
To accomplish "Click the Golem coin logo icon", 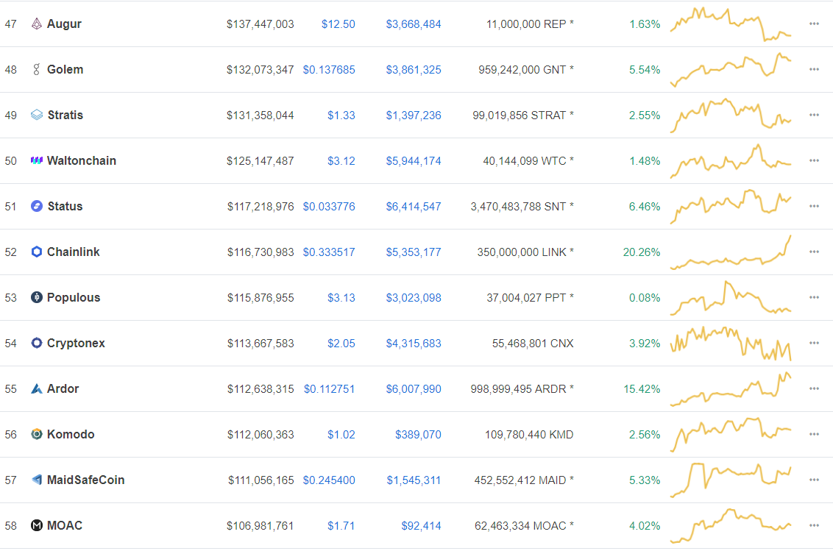I will coord(36,70).
